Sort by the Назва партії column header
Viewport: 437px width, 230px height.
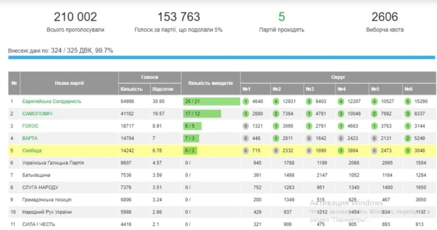pyautogui.click(x=69, y=83)
